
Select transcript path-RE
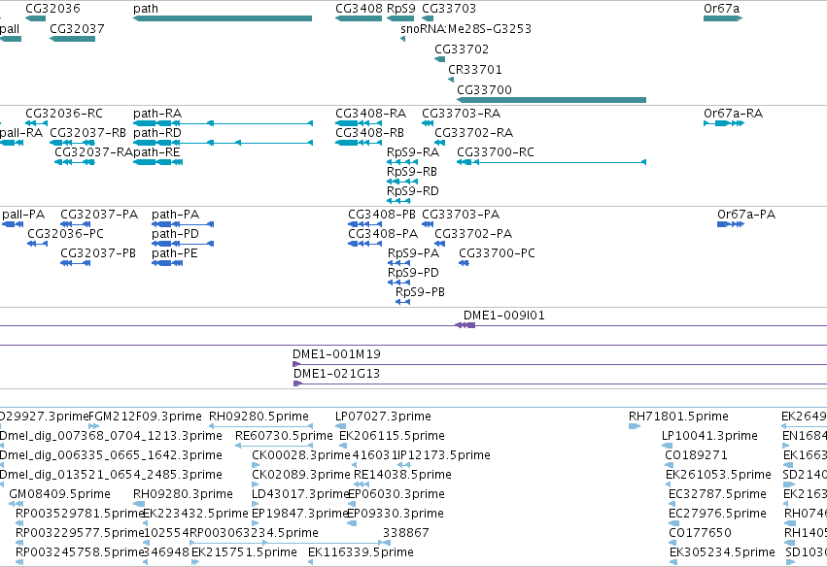tap(157, 162)
